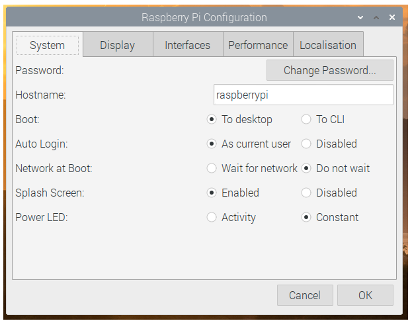
Task: Click inside the Hostname text field
Action: point(303,95)
